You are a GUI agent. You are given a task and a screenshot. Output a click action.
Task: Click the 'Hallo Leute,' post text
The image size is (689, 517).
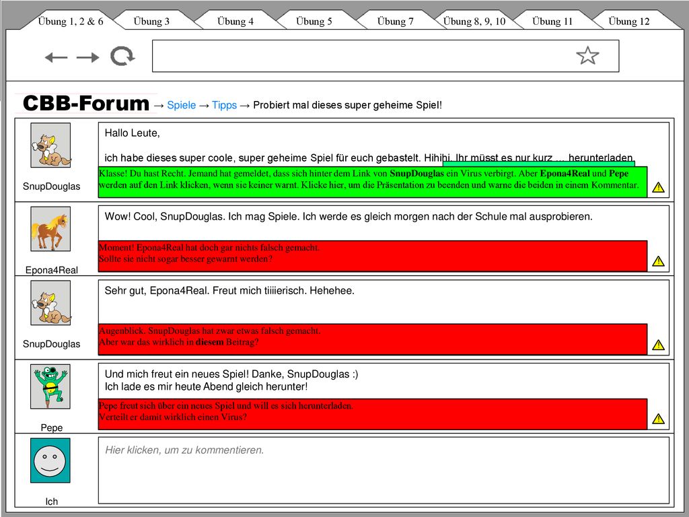pos(133,133)
